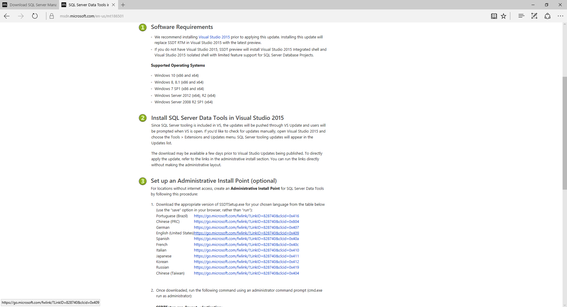Open Spanish download link 0x40a
This screenshot has height=307, width=567.
[246, 239]
